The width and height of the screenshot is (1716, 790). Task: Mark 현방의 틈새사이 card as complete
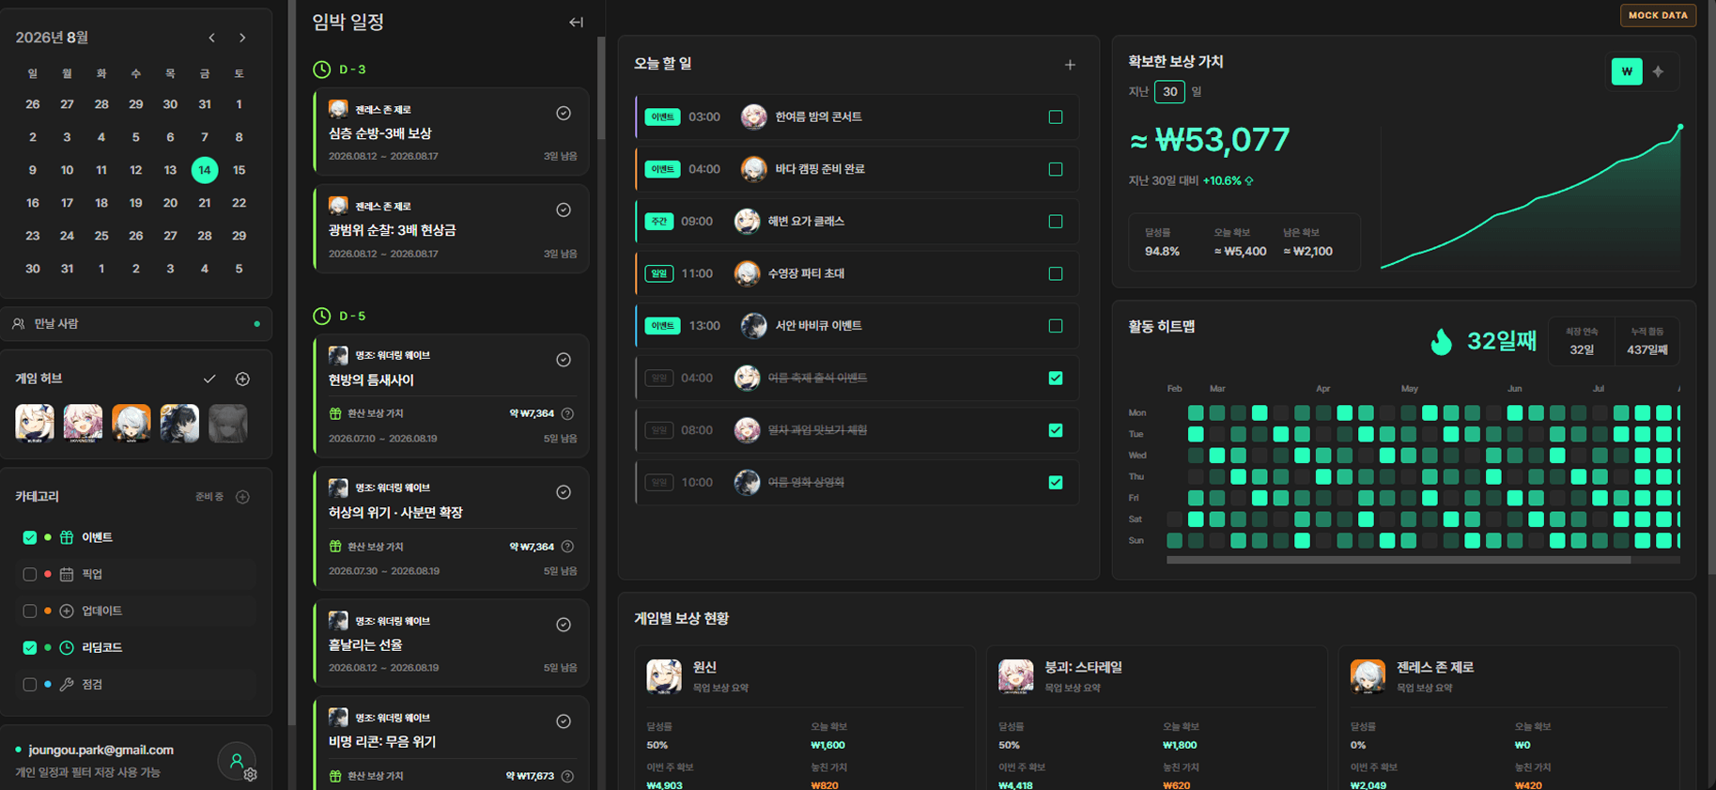click(564, 360)
